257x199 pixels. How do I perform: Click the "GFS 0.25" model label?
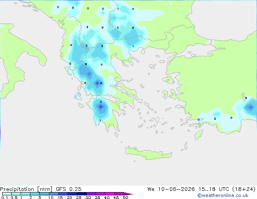(x=69, y=189)
